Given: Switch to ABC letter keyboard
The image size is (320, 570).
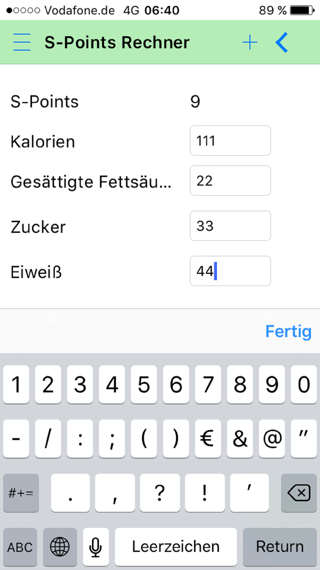Looking at the screenshot, I should 20,546.
